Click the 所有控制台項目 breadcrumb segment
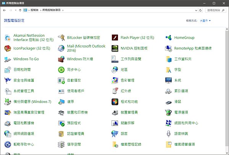Viewport: 229px width, 155px height. pos(52,10)
